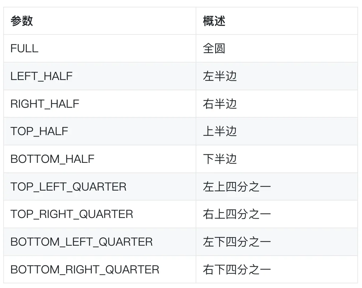Click the 下半边 description cell

220,159
